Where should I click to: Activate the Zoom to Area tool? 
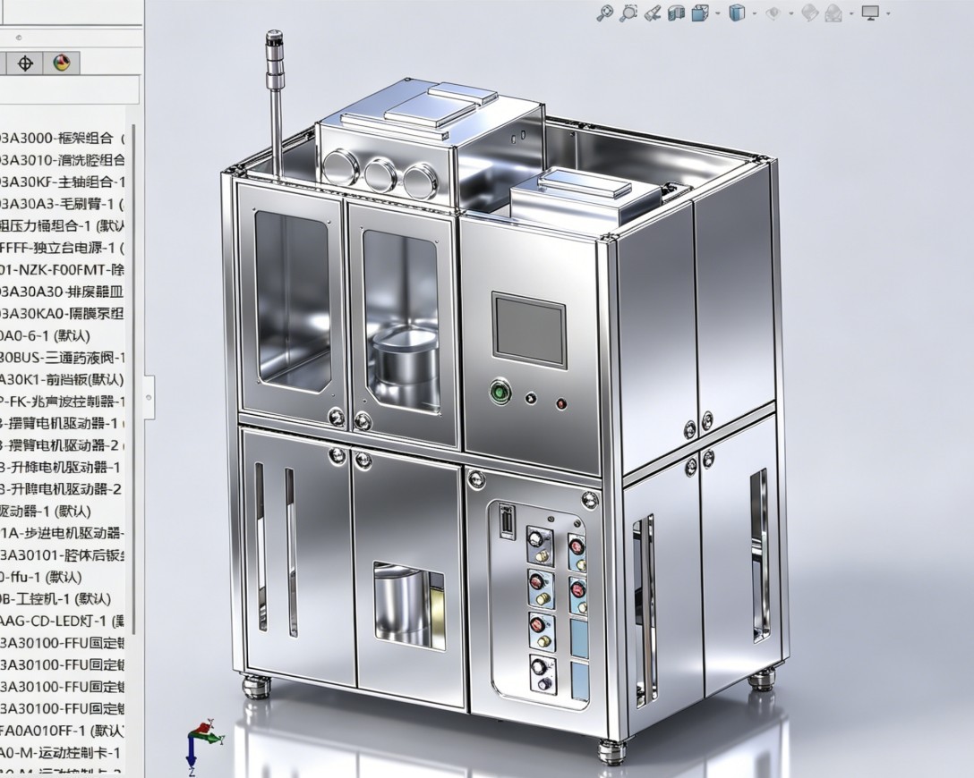[628, 13]
